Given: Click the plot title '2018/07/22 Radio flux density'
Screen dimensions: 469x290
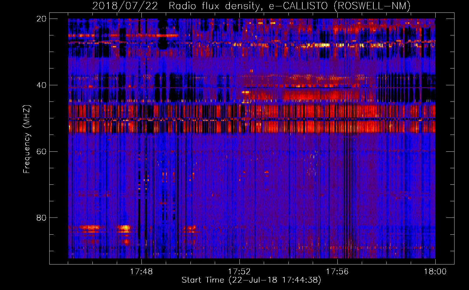Looking at the screenshot, I should tap(177, 6).
